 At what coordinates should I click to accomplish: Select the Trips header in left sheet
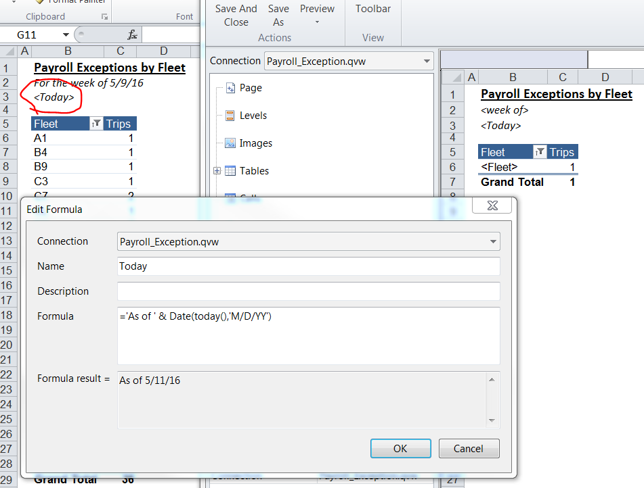tap(119, 124)
